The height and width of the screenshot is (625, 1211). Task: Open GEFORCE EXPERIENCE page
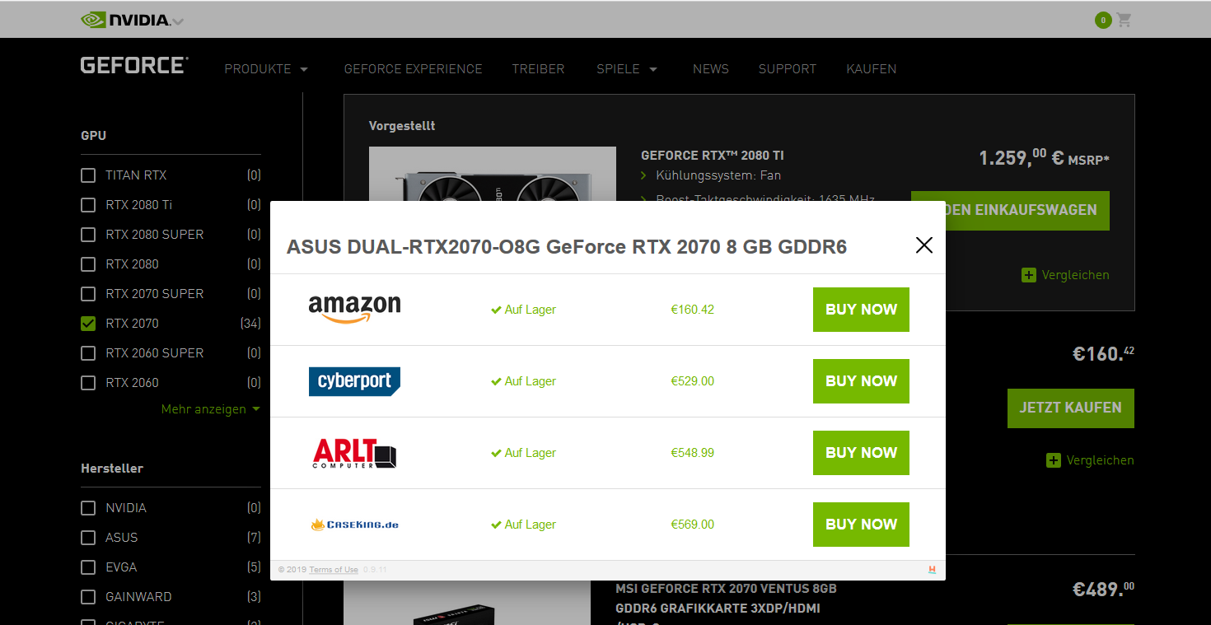pos(413,69)
